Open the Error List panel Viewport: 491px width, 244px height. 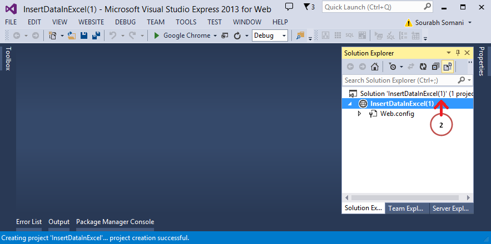point(29,222)
